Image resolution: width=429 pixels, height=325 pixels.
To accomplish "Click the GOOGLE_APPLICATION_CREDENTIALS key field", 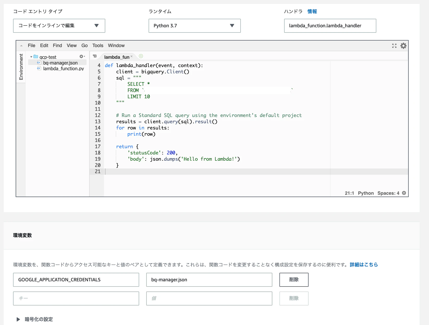I will (76, 280).
